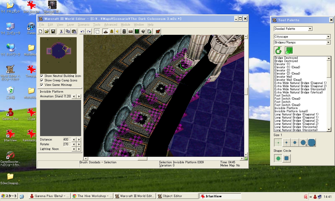Screen dimensions: 335x201
Task: Test the map with the checkmark icon
Action: tap(158, 31)
